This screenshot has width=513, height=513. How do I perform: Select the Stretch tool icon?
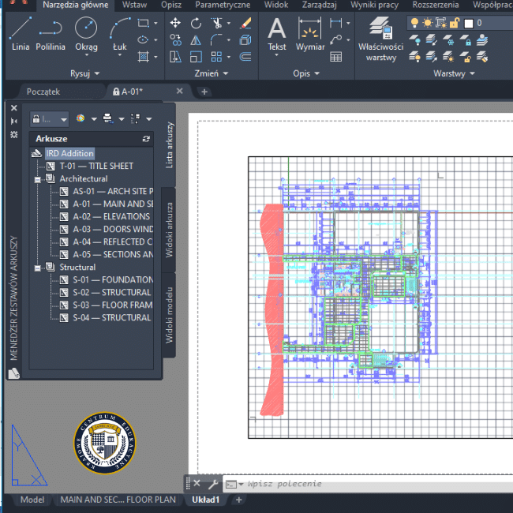click(175, 57)
